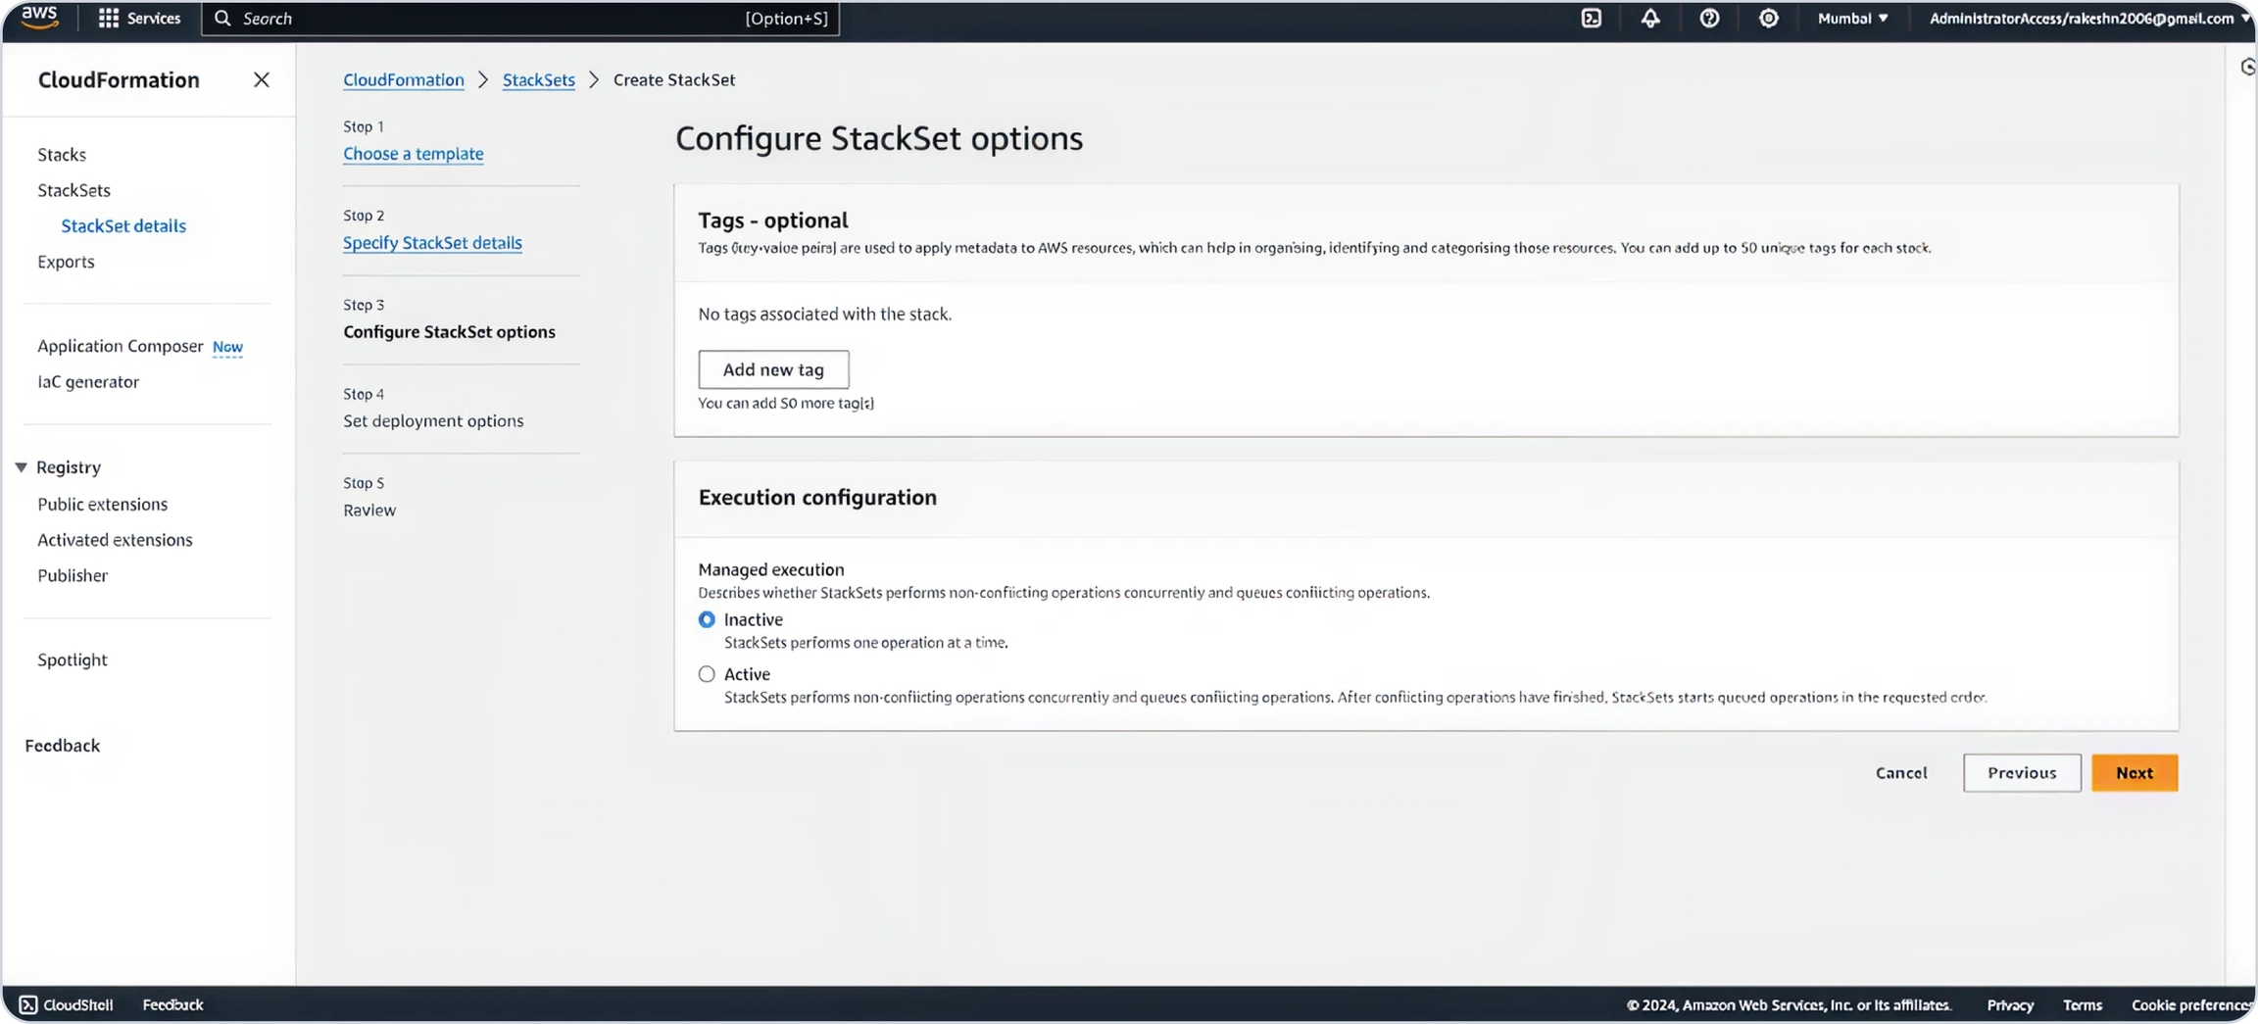The height and width of the screenshot is (1024, 2258).
Task: Click the Previous button
Action: [x=2021, y=772]
